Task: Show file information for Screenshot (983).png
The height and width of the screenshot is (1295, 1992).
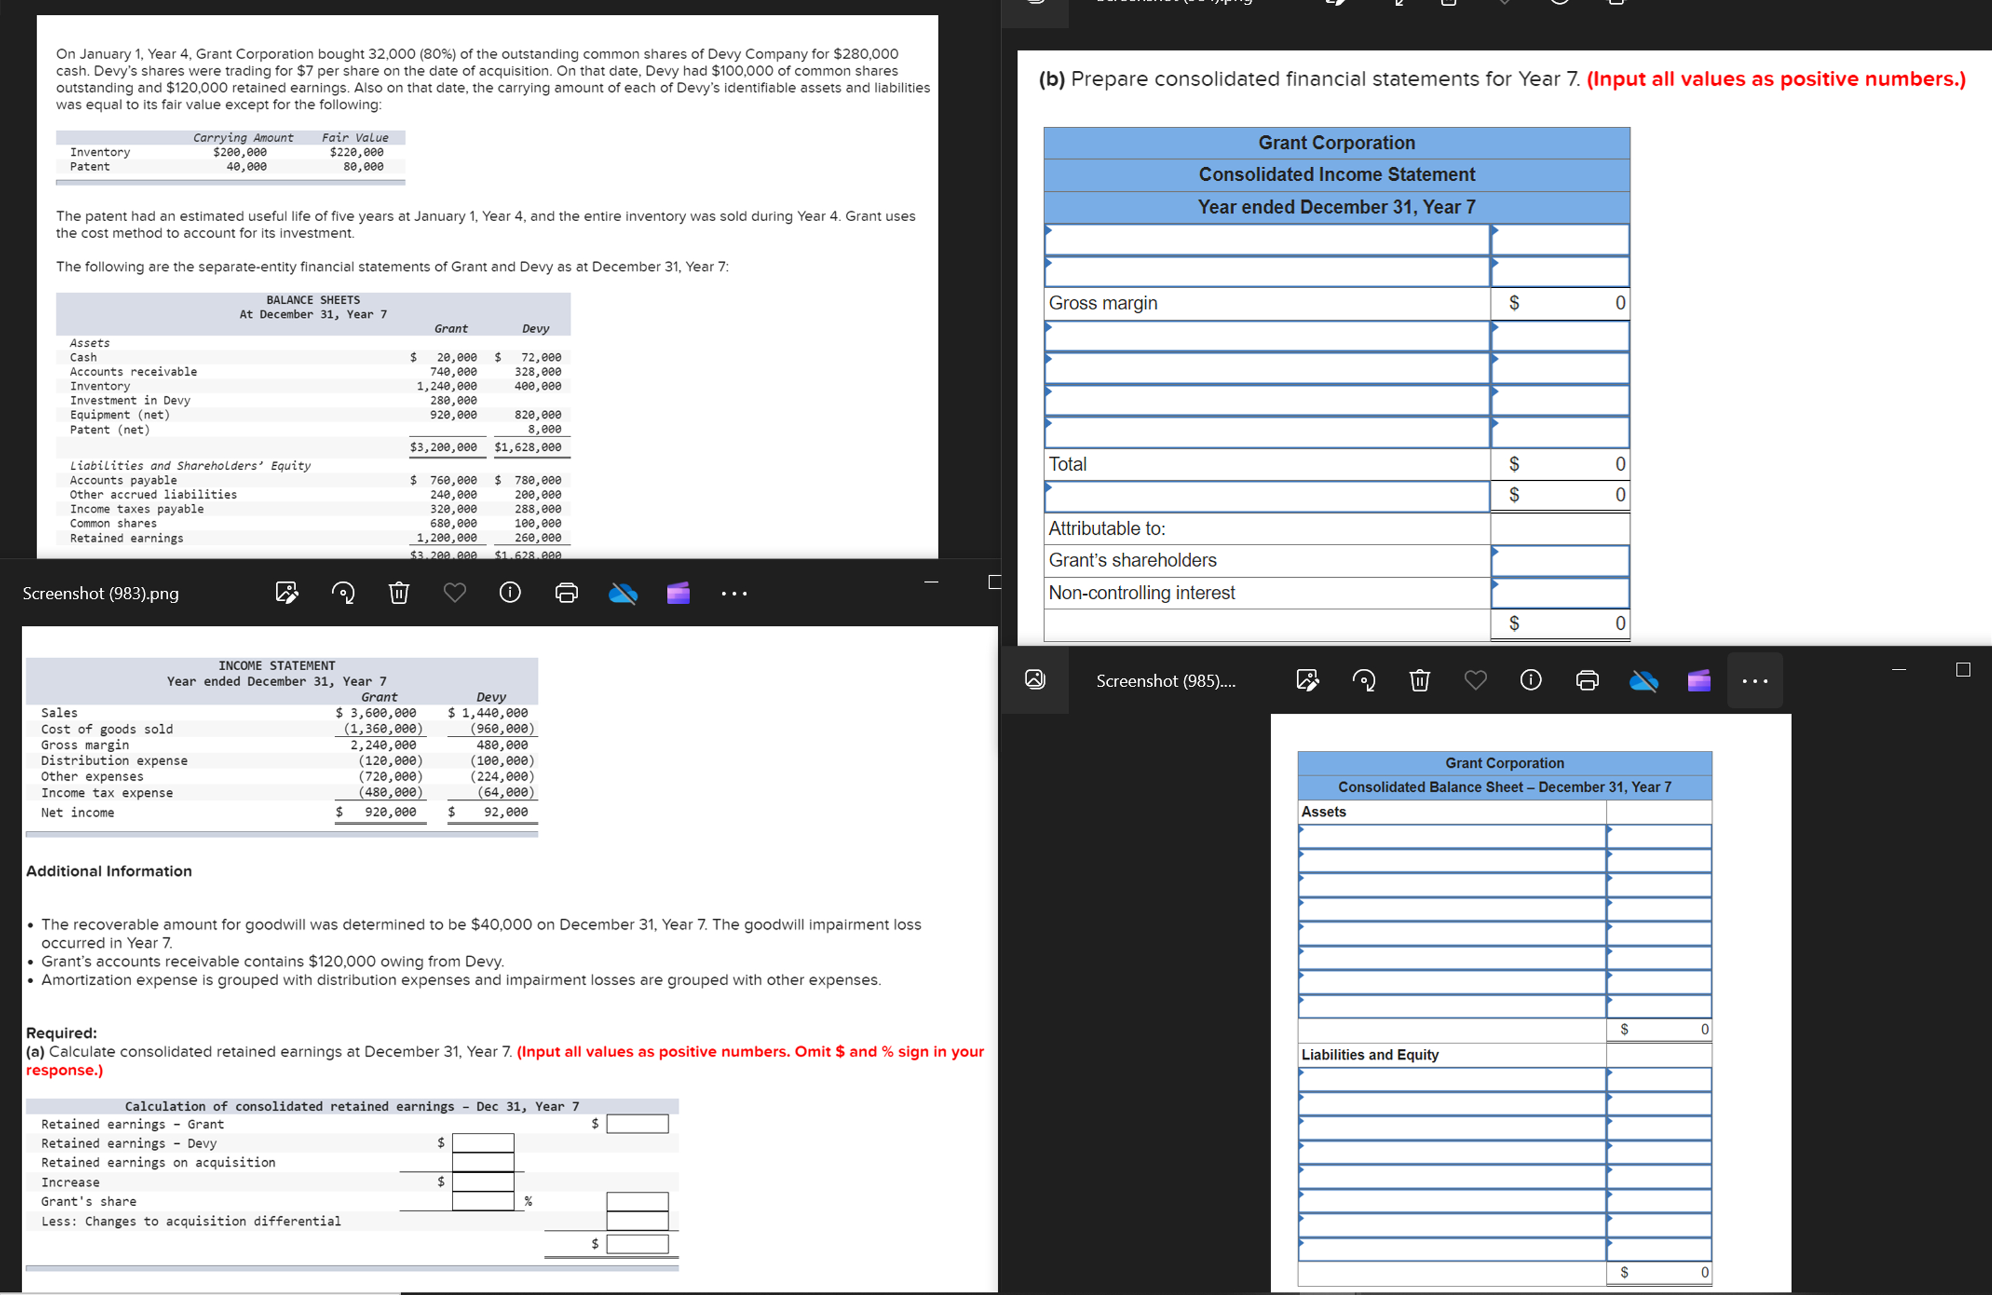Action: click(510, 593)
